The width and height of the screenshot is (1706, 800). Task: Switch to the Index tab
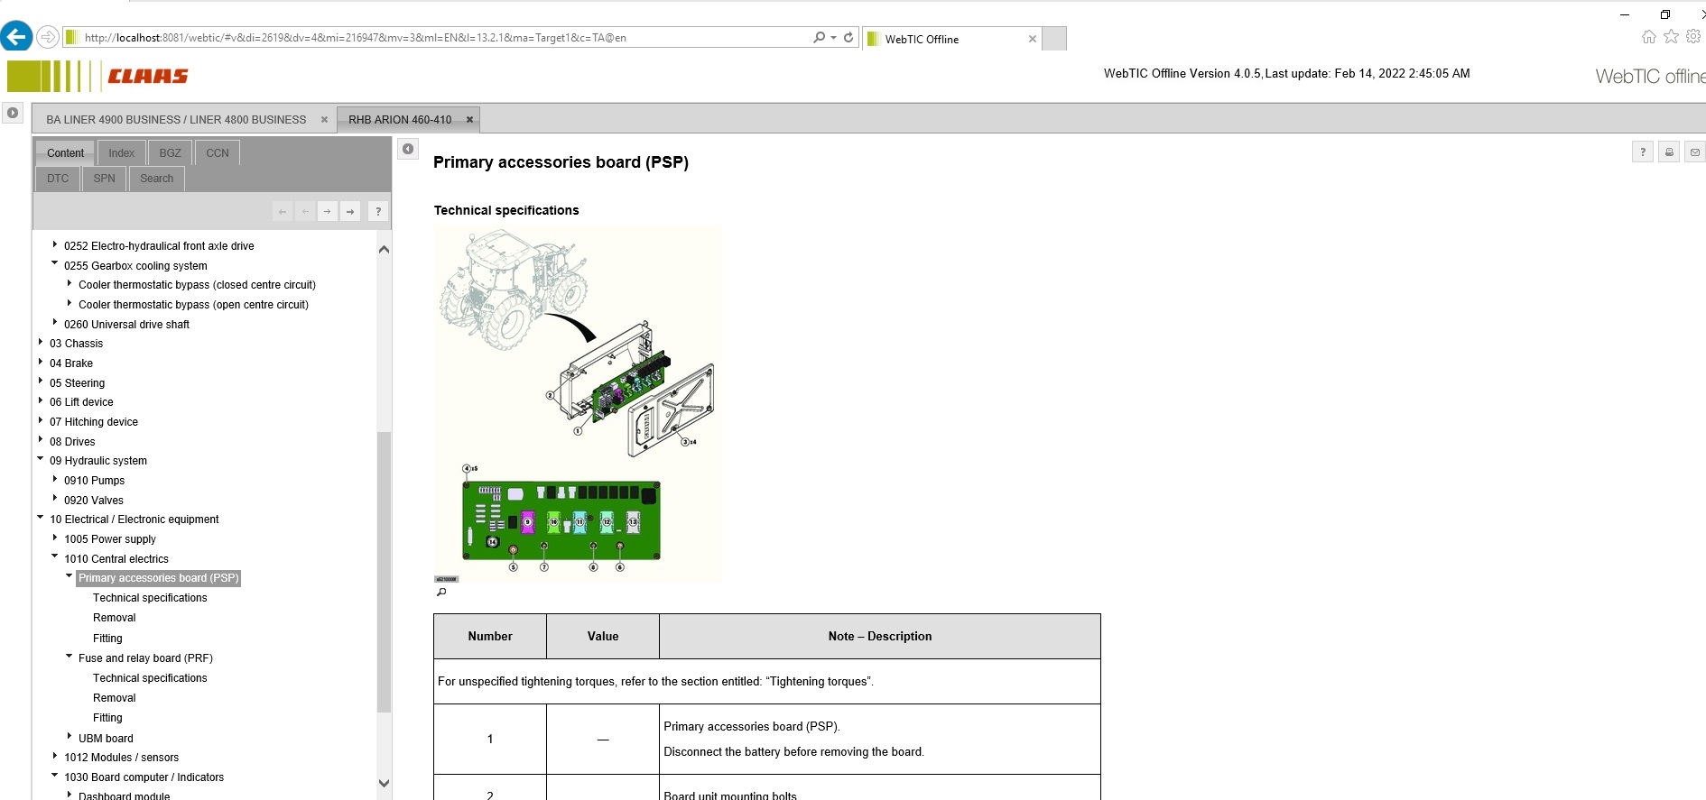(121, 152)
